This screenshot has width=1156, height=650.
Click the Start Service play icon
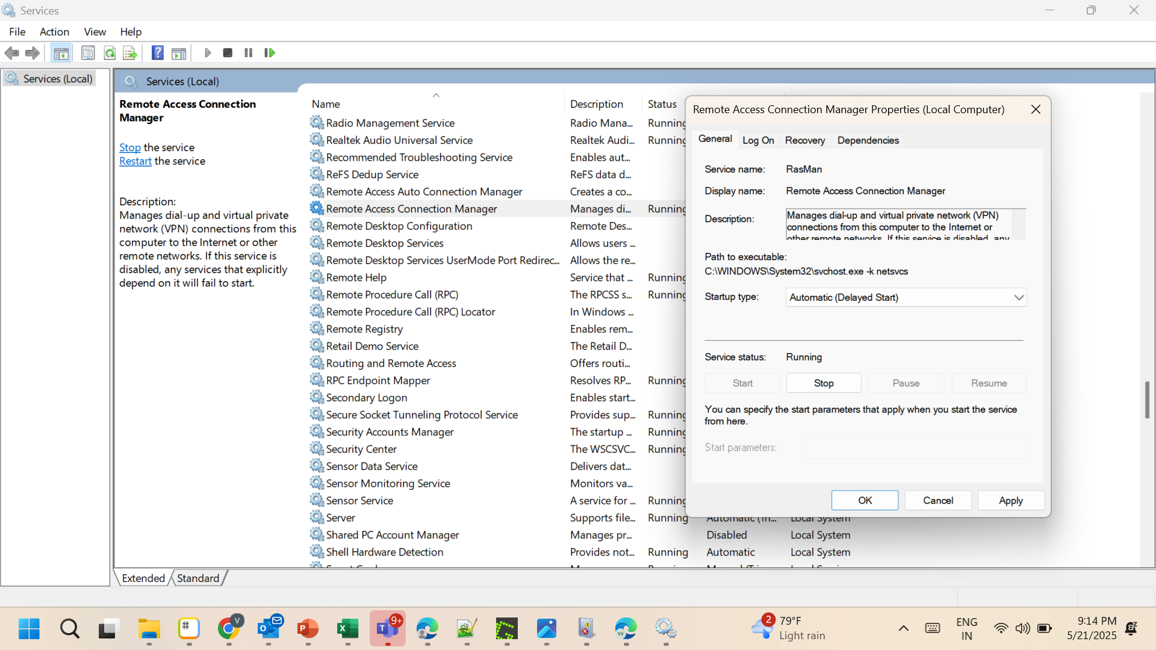coord(208,53)
